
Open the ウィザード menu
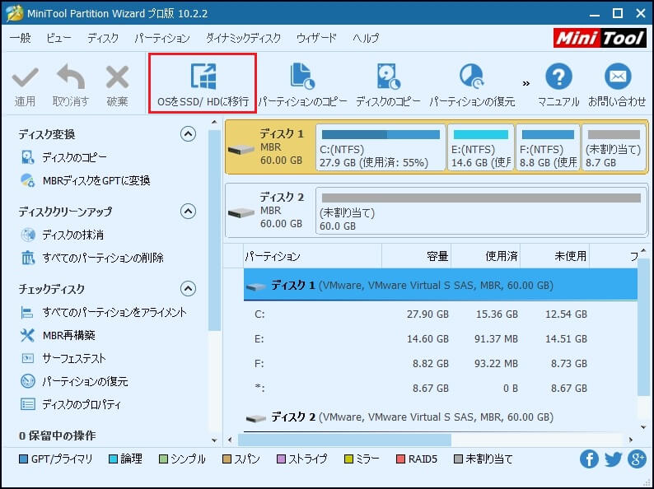[316, 39]
